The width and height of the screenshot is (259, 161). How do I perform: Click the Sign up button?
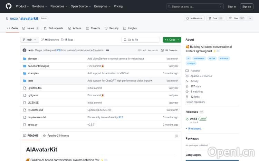coord(247,6)
